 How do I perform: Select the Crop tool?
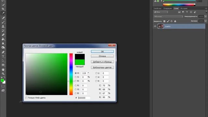3,9
